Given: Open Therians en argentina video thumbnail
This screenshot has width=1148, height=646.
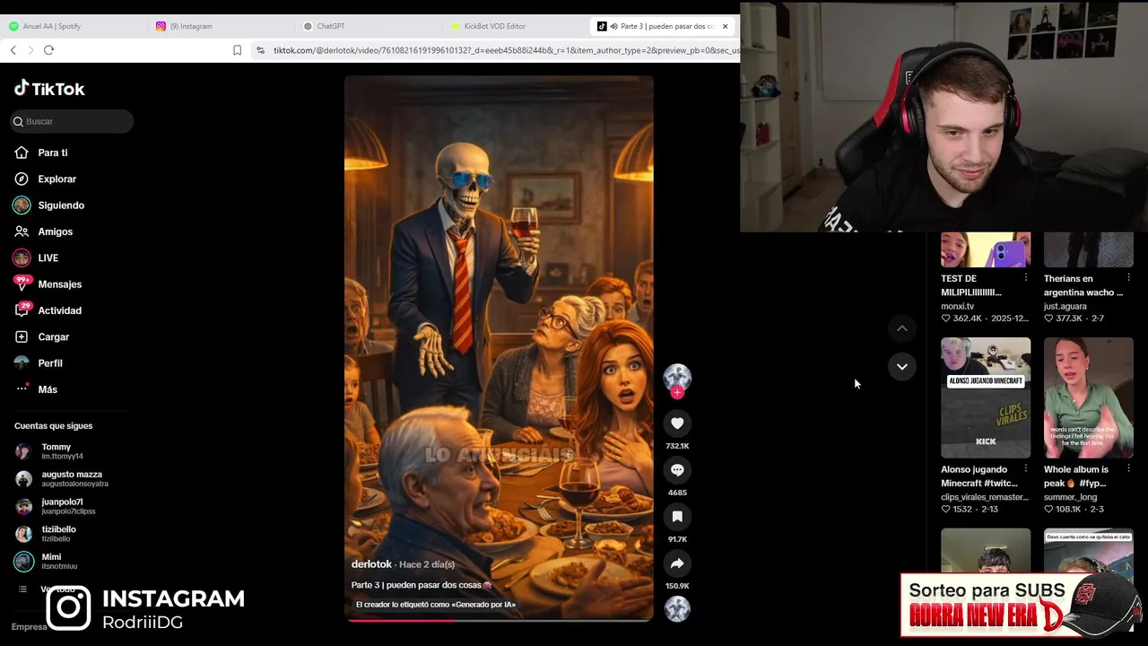Looking at the screenshot, I should [x=1089, y=250].
